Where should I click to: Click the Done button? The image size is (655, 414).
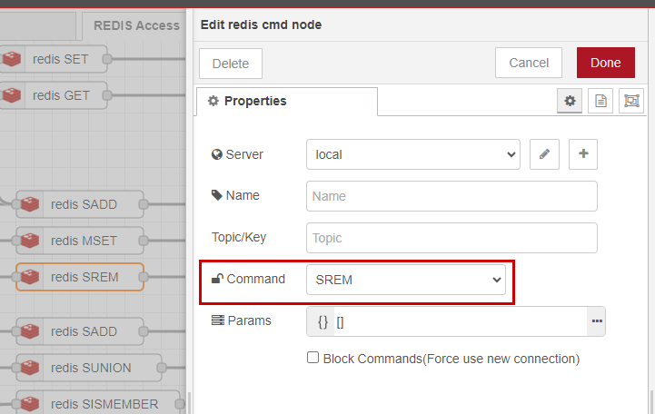coord(606,63)
